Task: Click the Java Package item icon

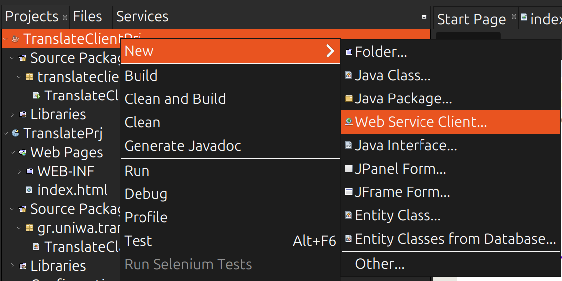Action: point(349,98)
